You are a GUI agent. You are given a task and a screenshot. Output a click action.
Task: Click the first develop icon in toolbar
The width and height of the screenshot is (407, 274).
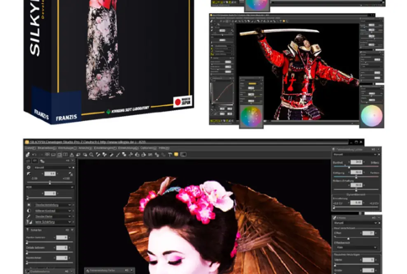(x=28, y=155)
